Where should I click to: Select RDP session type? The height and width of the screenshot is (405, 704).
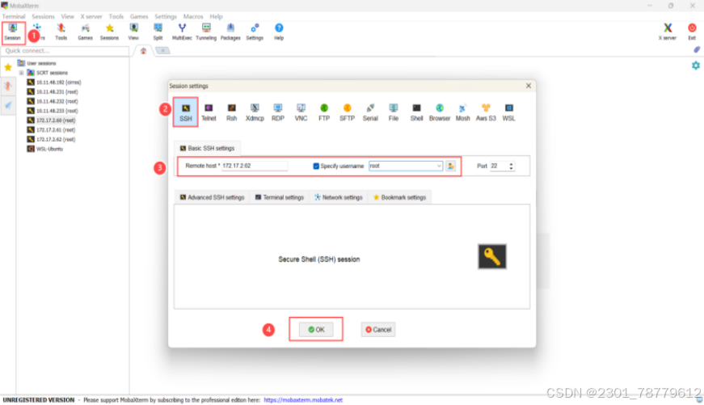(x=278, y=112)
